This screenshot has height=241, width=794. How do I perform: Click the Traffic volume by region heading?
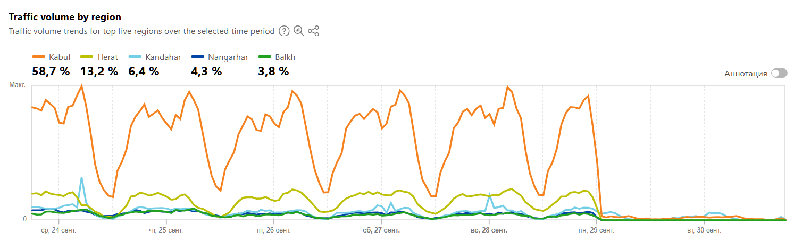(x=65, y=17)
